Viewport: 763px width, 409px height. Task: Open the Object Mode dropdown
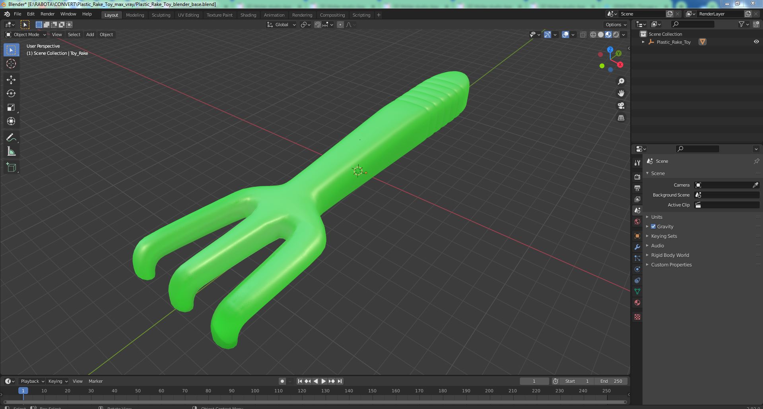click(x=26, y=35)
